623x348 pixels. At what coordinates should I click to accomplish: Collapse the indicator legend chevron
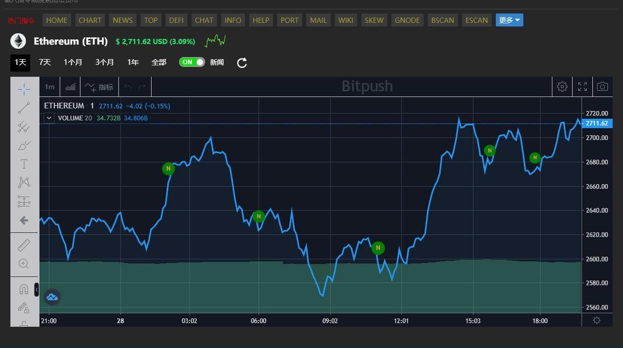[49, 118]
